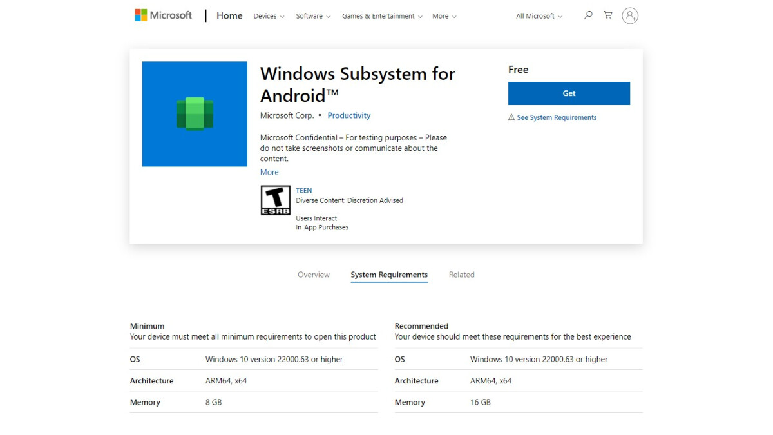Click the warning triangle next to System Requirements

pos(512,117)
